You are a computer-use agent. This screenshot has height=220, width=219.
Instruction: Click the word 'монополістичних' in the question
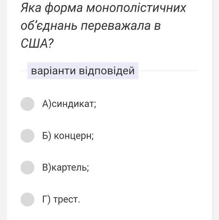pyautogui.click(x=136, y=8)
